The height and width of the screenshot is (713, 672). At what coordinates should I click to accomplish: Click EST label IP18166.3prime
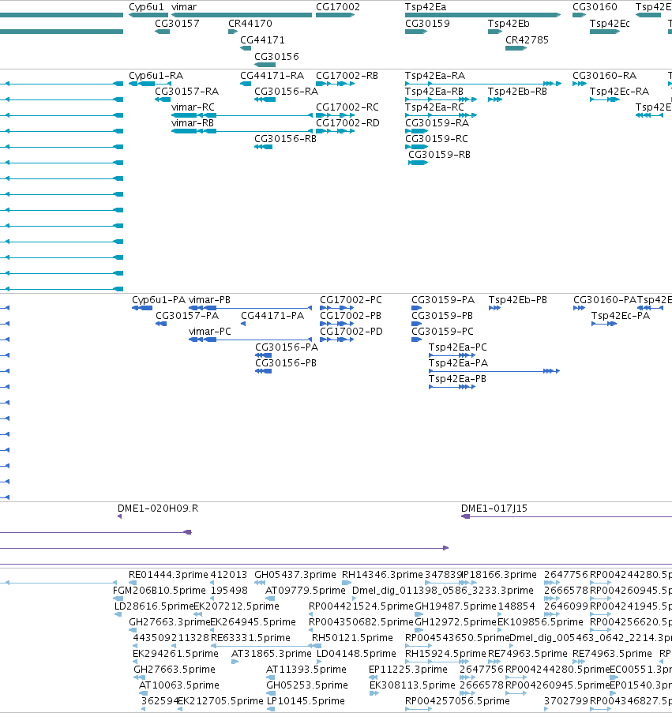(x=499, y=575)
